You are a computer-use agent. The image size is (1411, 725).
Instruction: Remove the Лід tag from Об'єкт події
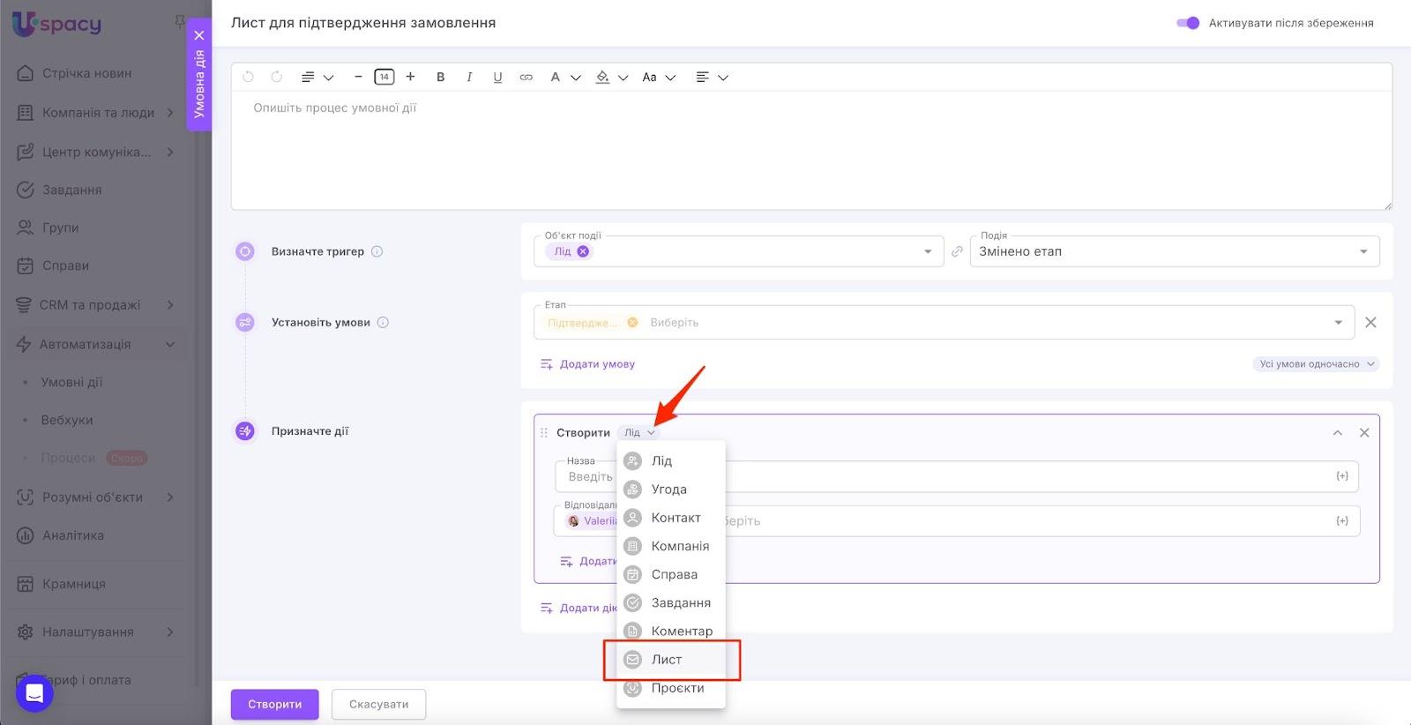click(583, 251)
